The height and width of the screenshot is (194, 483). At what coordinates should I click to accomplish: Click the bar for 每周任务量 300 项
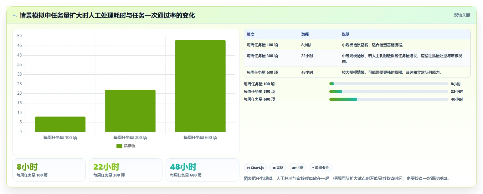pos(130,111)
